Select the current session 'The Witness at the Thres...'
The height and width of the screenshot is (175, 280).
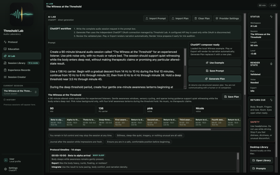click(x=20, y=92)
